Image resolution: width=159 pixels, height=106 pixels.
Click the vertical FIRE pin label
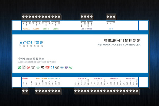click(x=36, y=84)
